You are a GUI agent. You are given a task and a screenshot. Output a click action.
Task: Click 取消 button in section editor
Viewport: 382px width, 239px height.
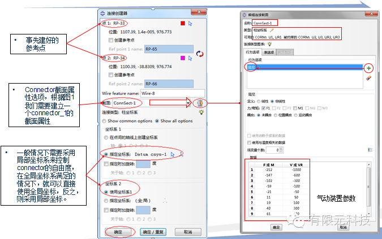pos(344,227)
